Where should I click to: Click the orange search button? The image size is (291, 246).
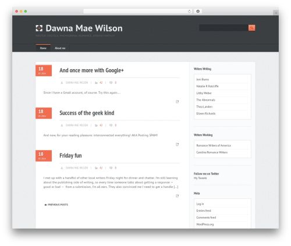[x=251, y=28]
